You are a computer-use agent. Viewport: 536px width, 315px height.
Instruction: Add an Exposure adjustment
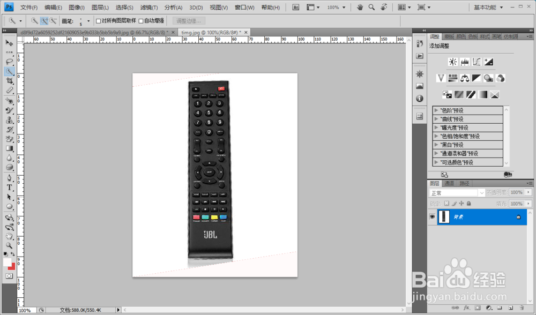click(x=488, y=62)
